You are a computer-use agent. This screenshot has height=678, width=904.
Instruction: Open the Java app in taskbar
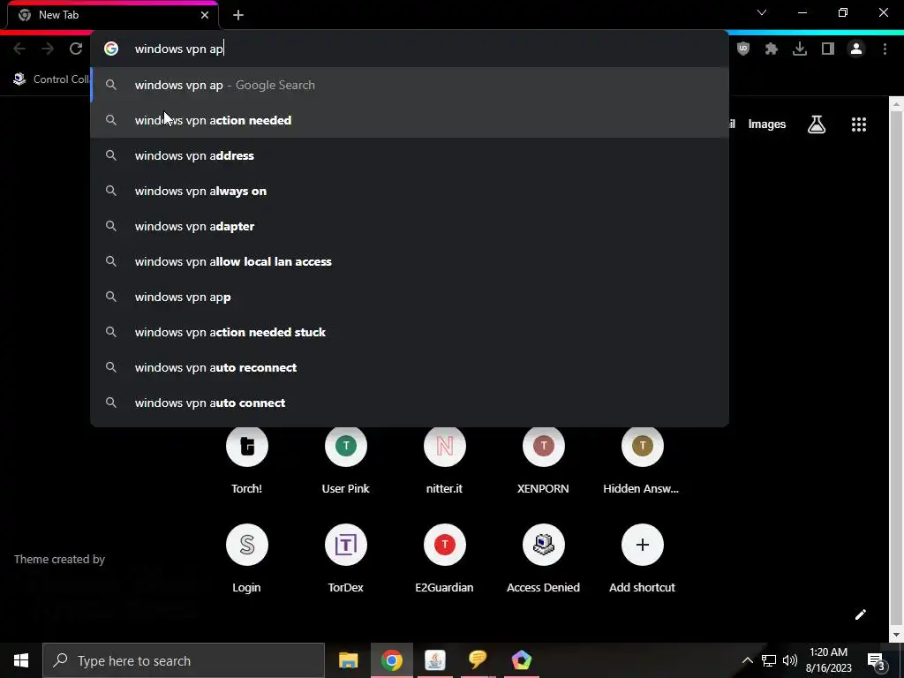pos(434,660)
